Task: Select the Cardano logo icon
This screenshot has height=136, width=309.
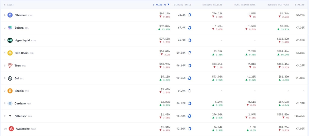Action: tap(10, 103)
